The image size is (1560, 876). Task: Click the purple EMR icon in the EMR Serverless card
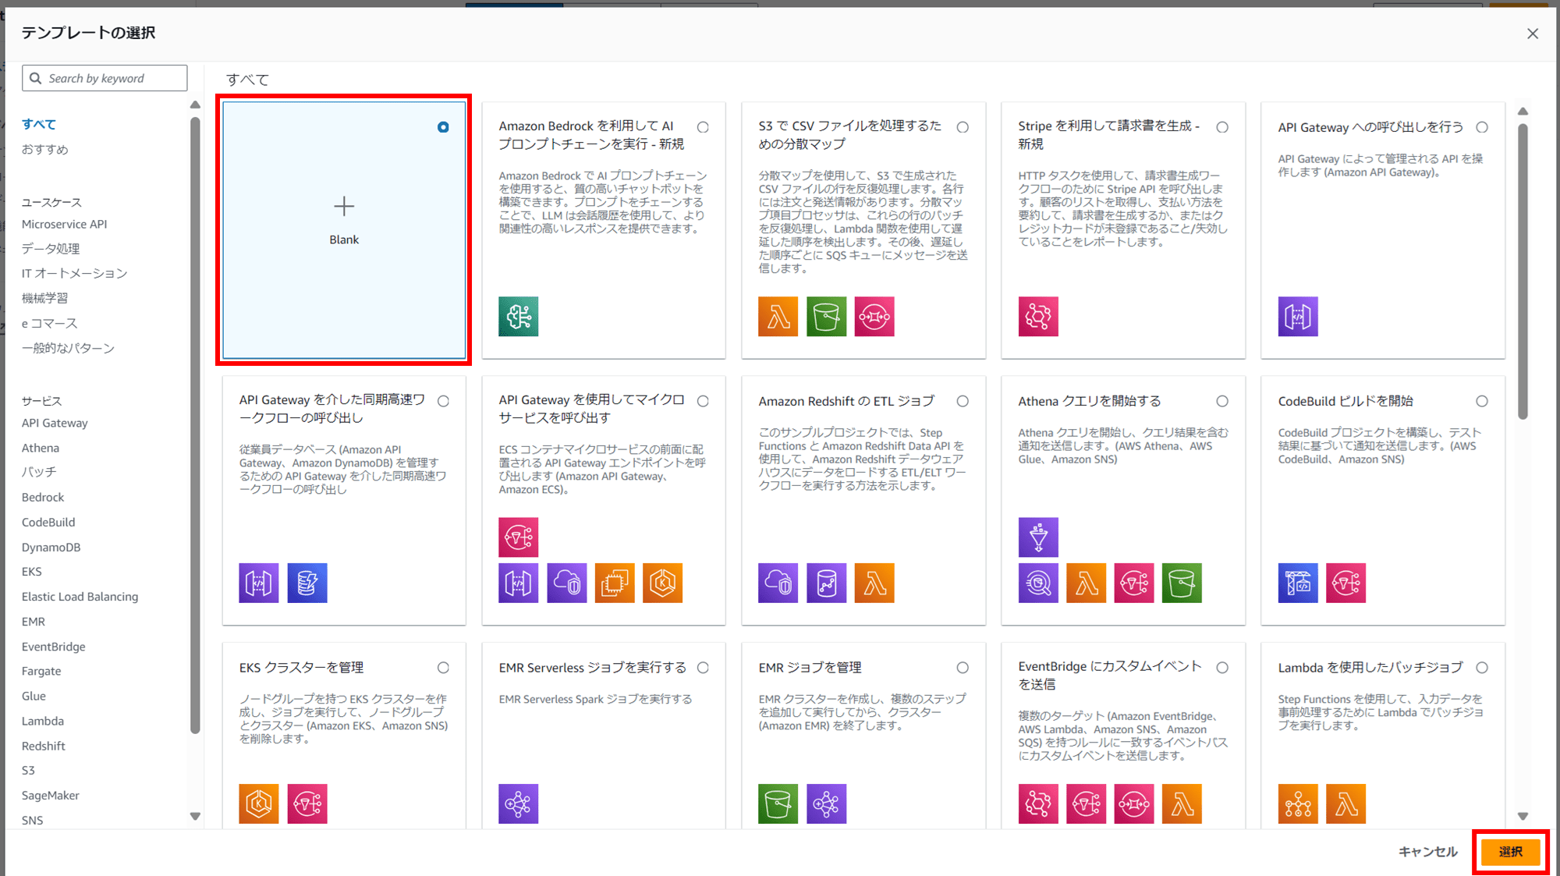[x=519, y=803]
